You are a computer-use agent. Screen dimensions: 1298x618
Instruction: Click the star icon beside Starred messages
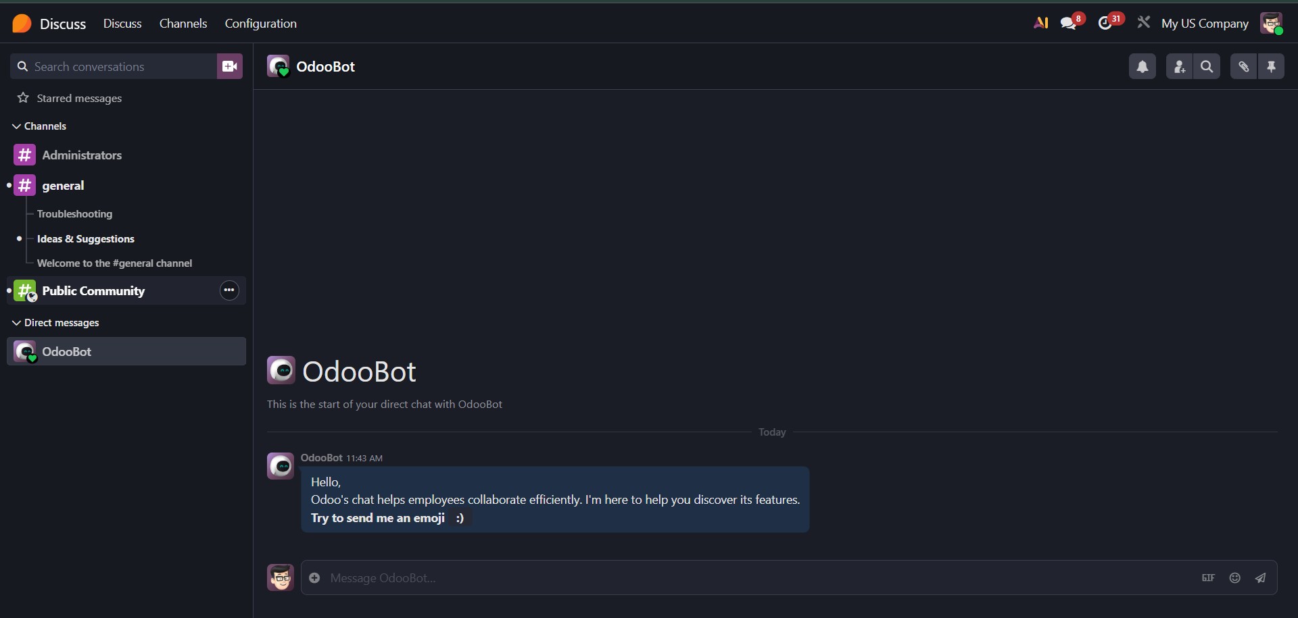coord(23,98)
